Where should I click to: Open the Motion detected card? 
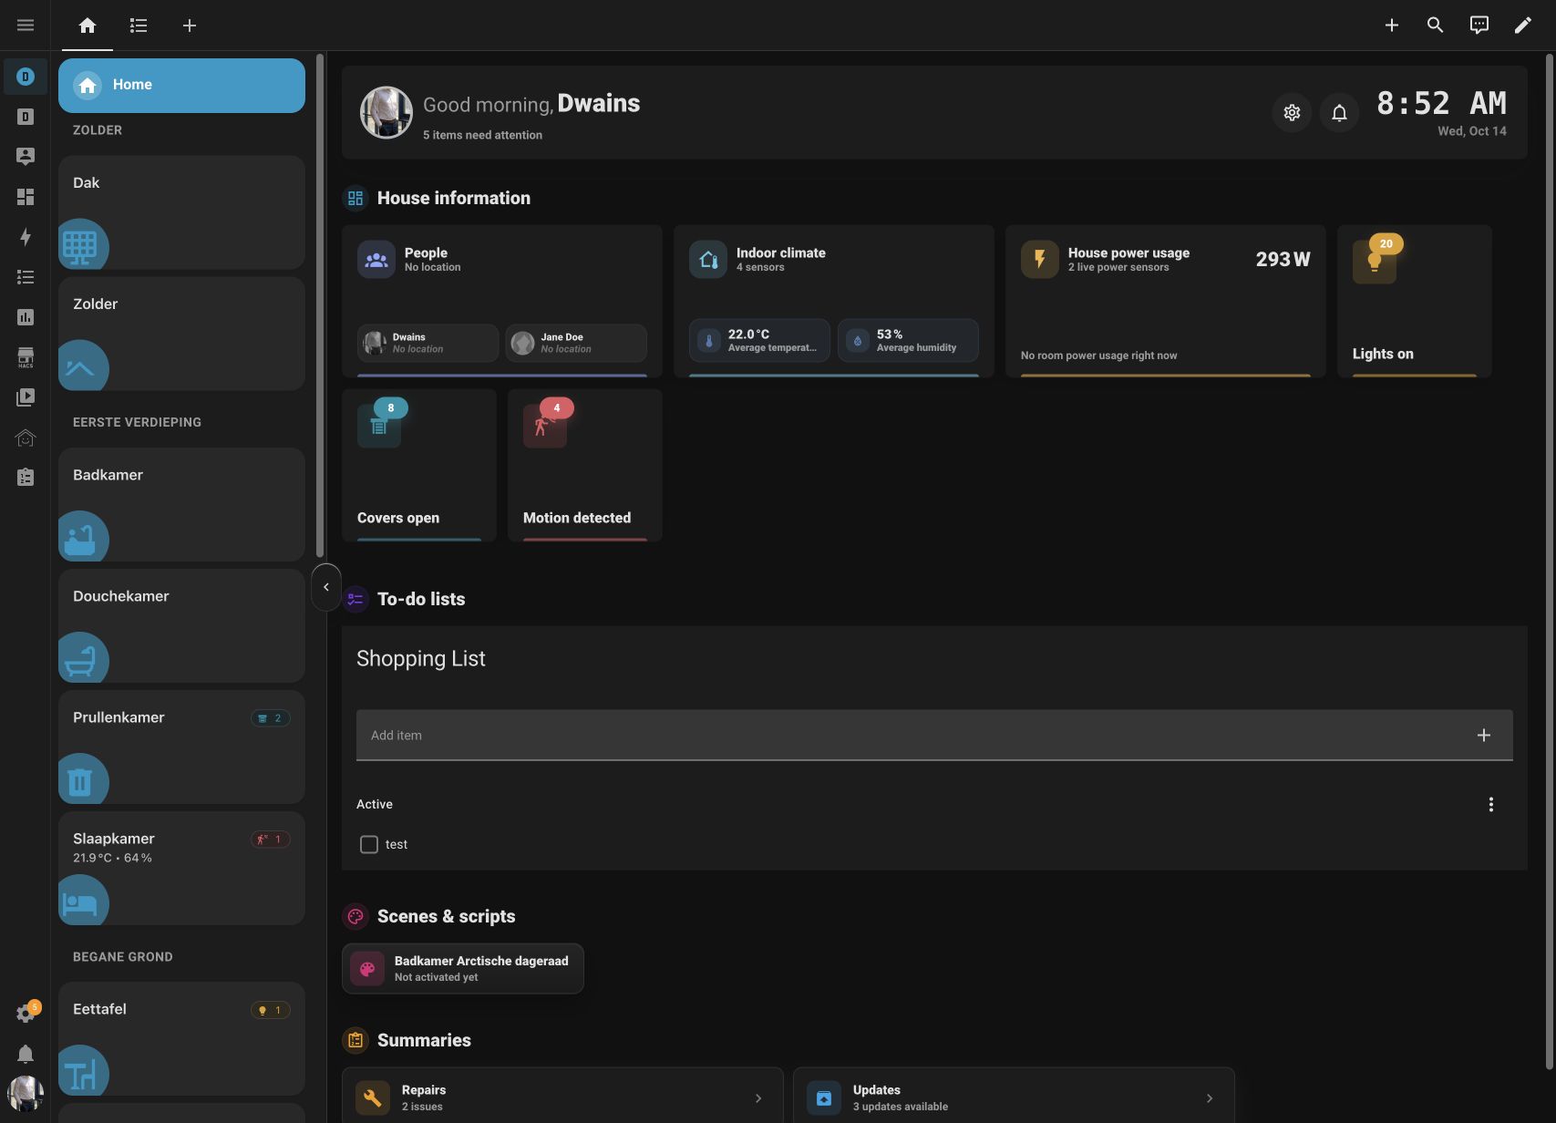(585, 465)
